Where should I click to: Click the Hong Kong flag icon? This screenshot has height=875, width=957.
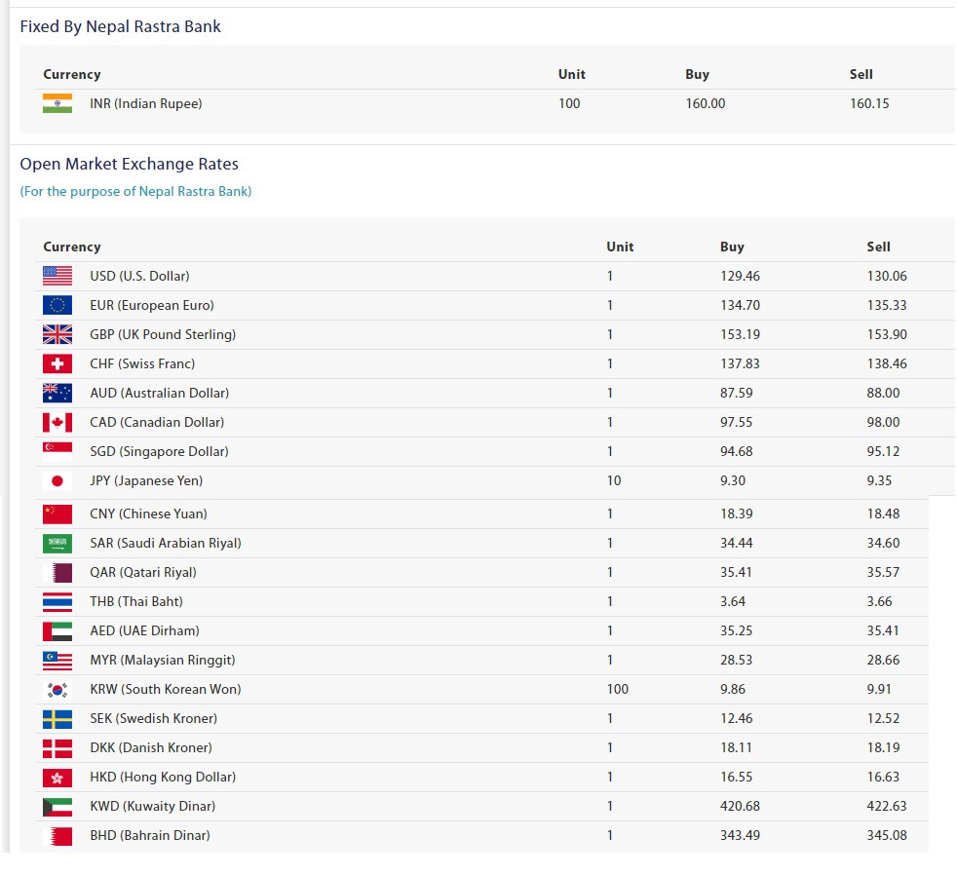click(57, 778)
